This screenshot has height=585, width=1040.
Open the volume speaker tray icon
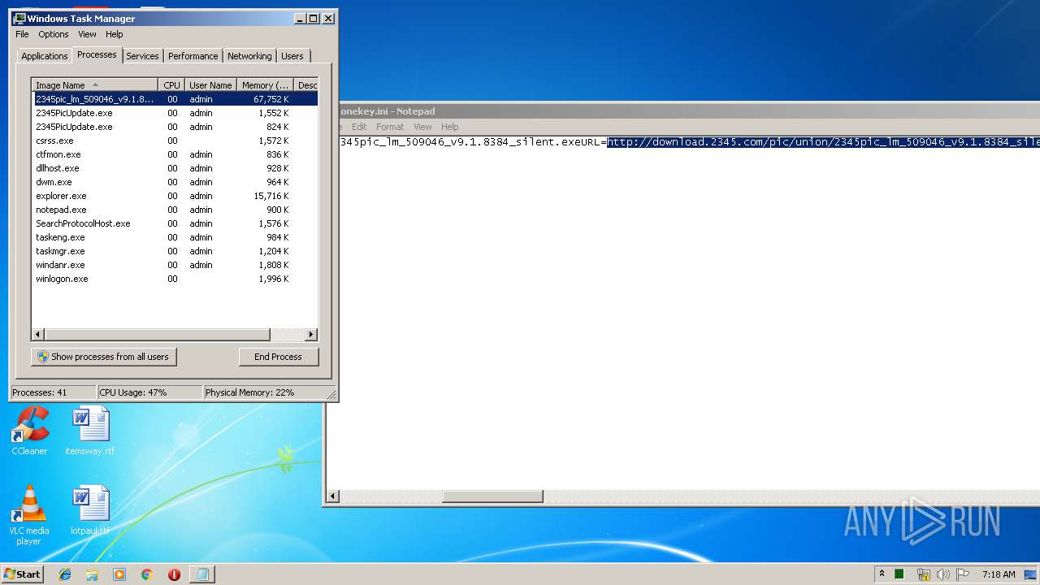point(942,574)
